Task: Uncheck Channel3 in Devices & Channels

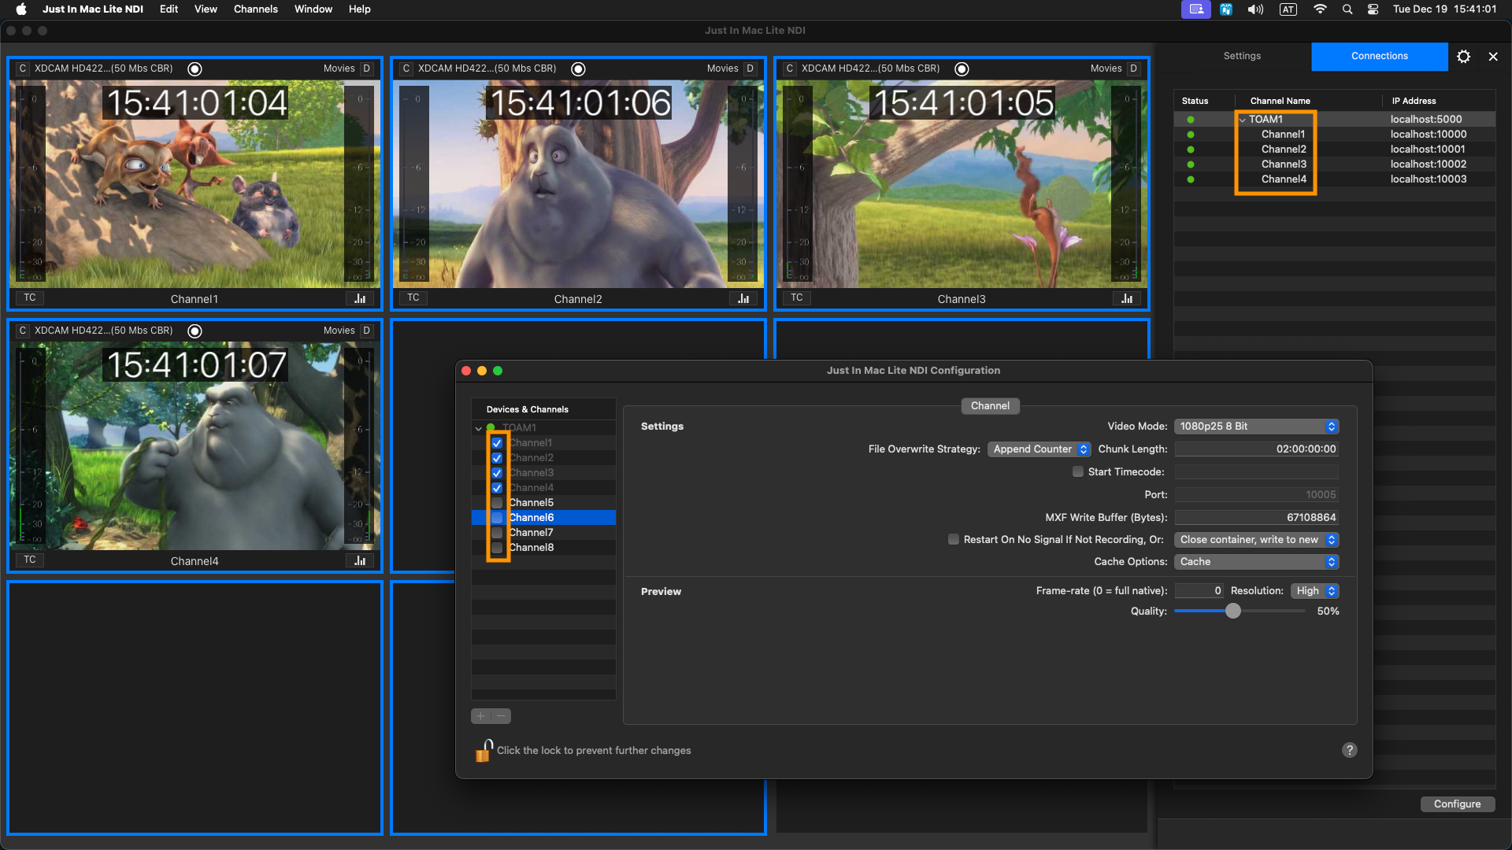Action: (497, 473)
